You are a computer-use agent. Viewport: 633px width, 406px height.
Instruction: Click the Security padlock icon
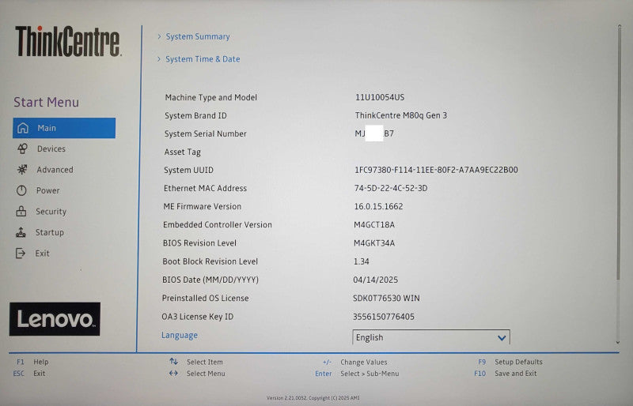tap(21, 211)
